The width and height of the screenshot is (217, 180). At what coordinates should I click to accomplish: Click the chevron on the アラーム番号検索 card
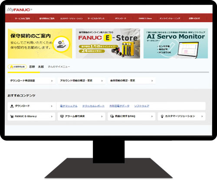coord(102,116)
